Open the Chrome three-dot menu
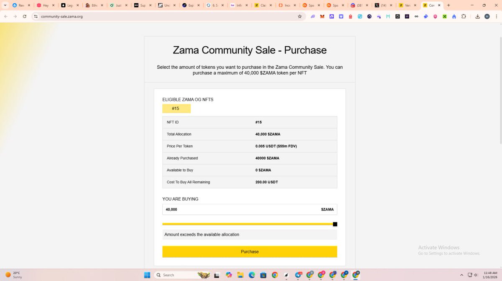 click(497, 16)
